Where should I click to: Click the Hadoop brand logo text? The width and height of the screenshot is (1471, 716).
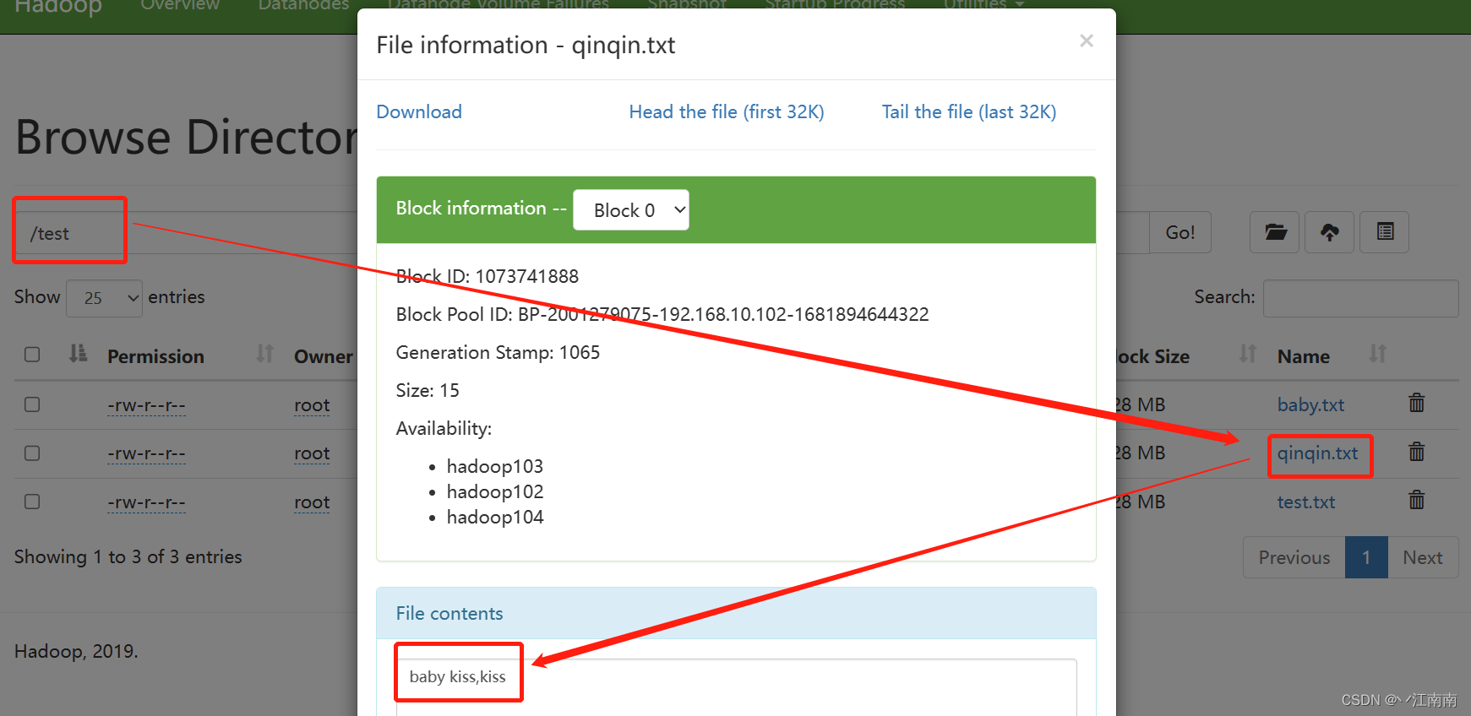click(58, 7)
